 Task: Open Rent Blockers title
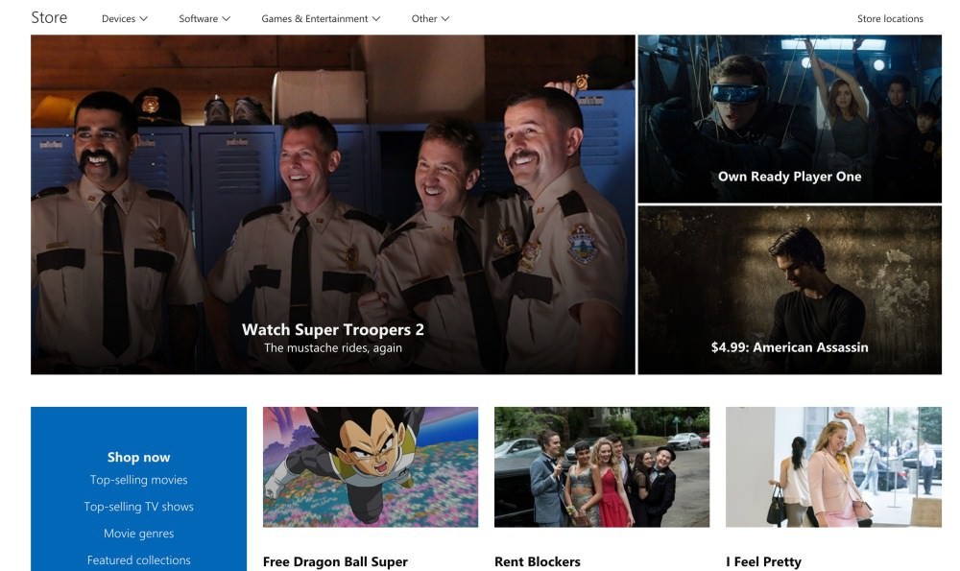tap(538, 561)
